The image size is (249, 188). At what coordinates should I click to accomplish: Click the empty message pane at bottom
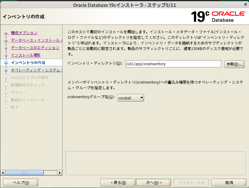pyautogui.click(x=156, y=163)
